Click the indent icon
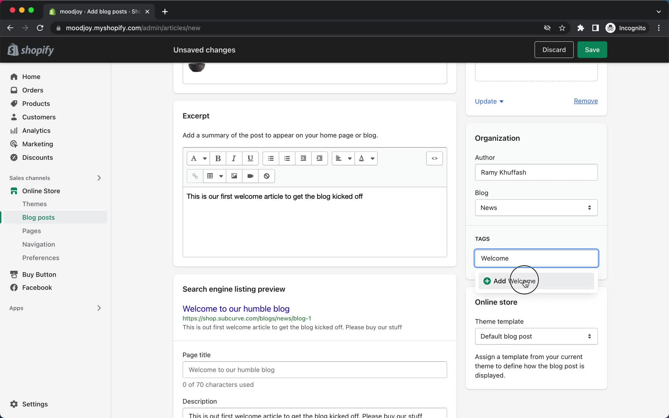The image size is (669, 418). pos(320,158)
